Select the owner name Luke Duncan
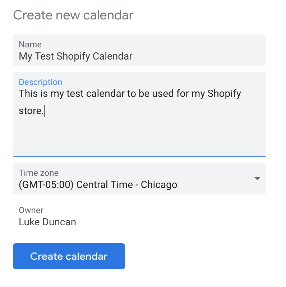Image resolution: width=286 pixels, height=287 pixels. 47,222
